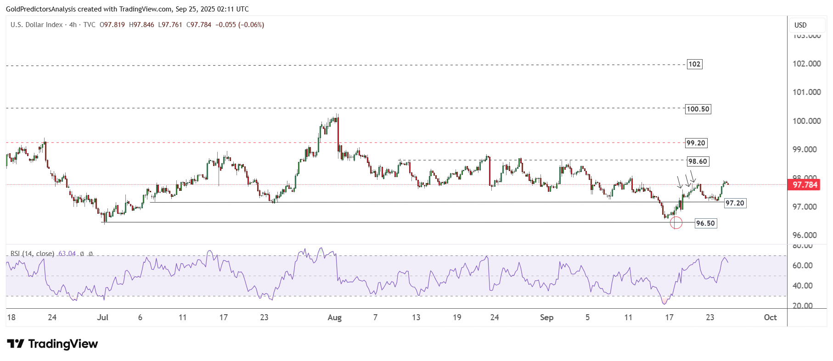This screenshot has width=833, height=361.
Task: Select the red 97.784 current price tag
Action: tap(805, 185)
